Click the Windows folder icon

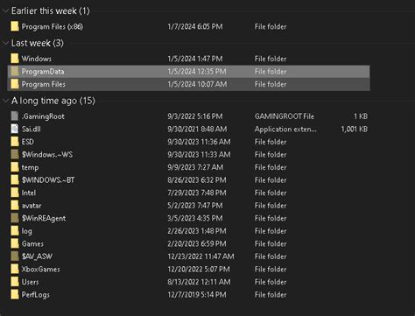(15, 59)
